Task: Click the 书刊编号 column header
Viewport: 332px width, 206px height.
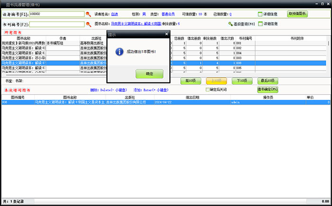Action: tap(245, 38)
